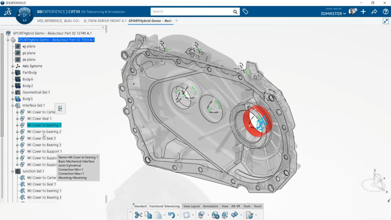Expand the PartBody node
This screenshot has height=220, width=391.
[x=12, y=73]
